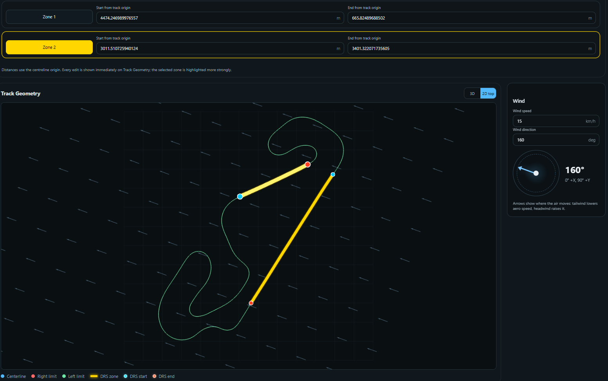
Task: Click 'Distances use the centreline origin' note
Action: (117, 70)
